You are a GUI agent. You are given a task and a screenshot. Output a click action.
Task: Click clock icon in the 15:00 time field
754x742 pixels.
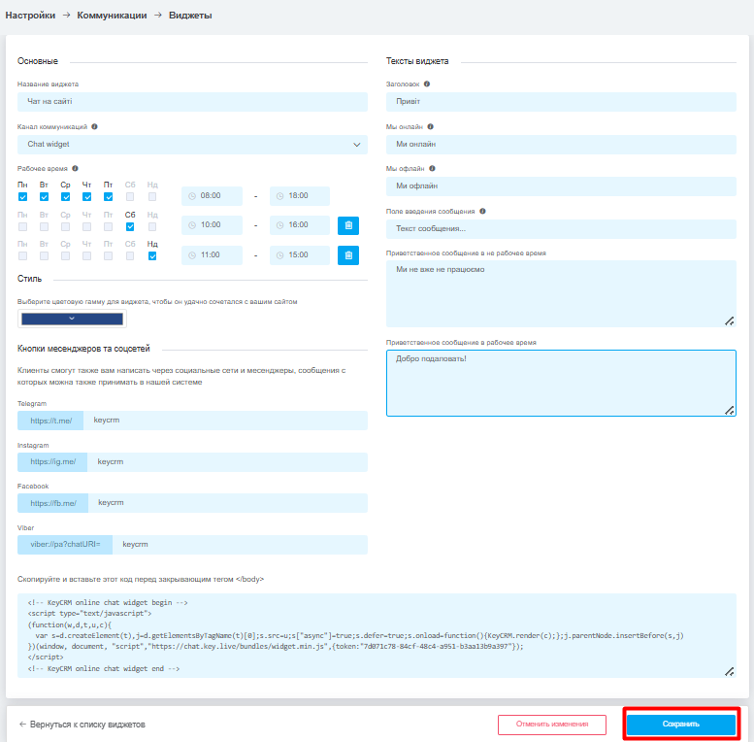click(279, 255)
